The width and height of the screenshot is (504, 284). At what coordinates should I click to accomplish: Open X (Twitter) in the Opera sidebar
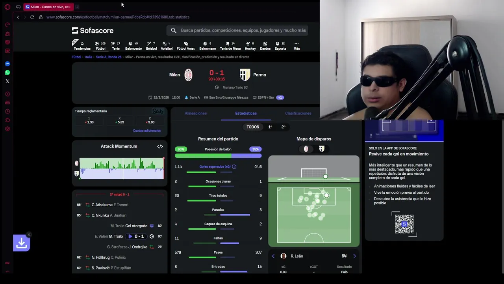pos(7,81)
